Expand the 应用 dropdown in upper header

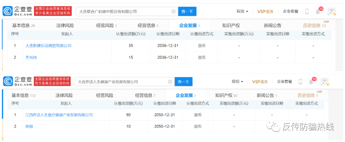click(x=242, y=11)
